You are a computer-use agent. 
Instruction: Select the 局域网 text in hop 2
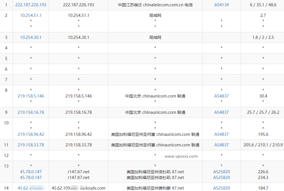(155, 15)
